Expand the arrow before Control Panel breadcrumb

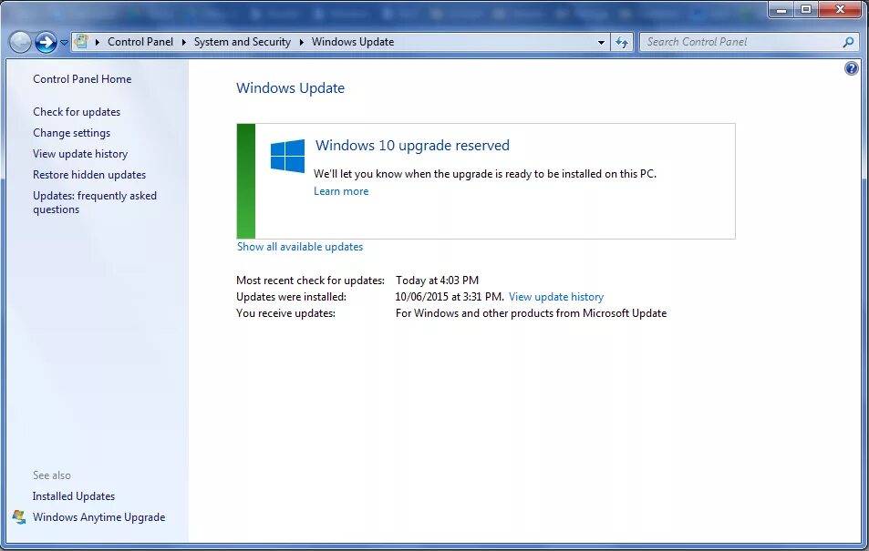pos(98,42)
